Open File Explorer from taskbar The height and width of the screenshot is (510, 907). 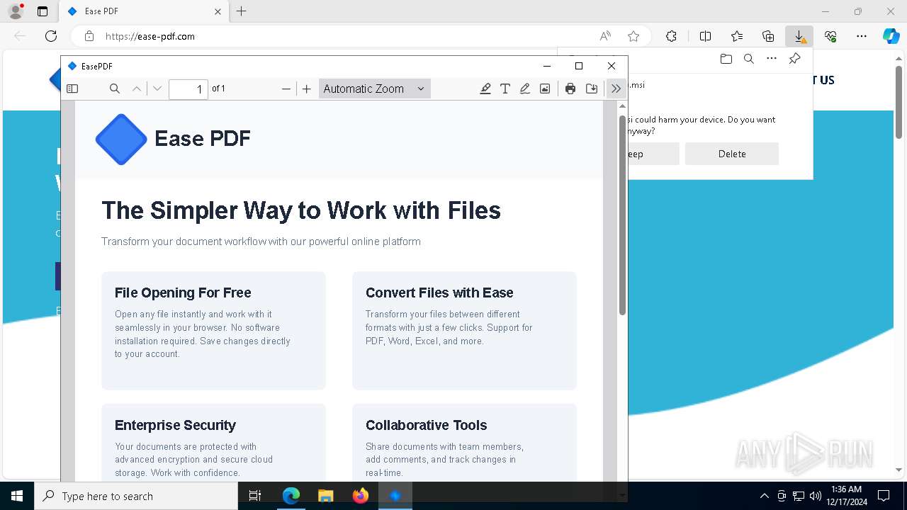pyautogui.click(x=326, y=496)
